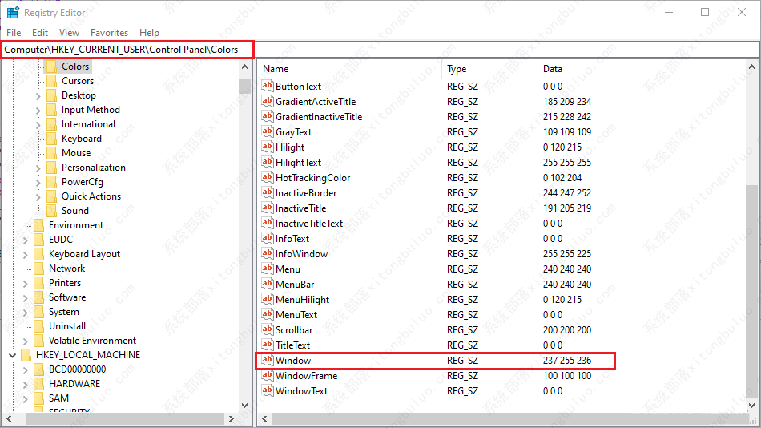Select the InactiveBorder string icon
The height and width of the screenshot is (428, 761).
(x=267, y=192)
